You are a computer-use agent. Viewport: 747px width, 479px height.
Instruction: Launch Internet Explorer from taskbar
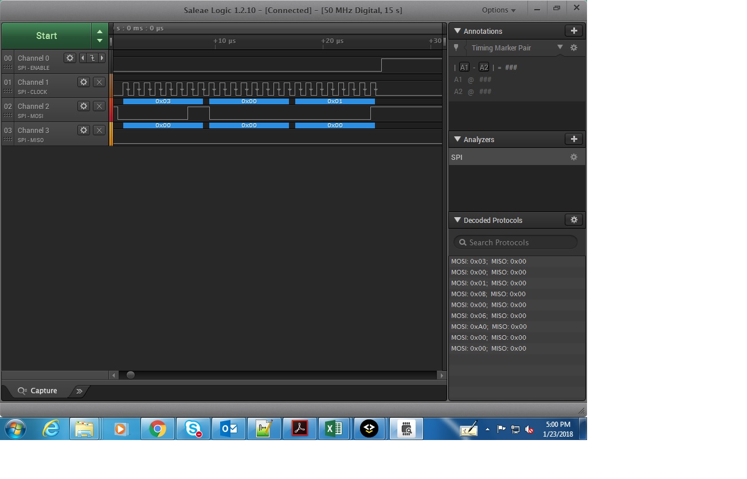coord(51,429)
